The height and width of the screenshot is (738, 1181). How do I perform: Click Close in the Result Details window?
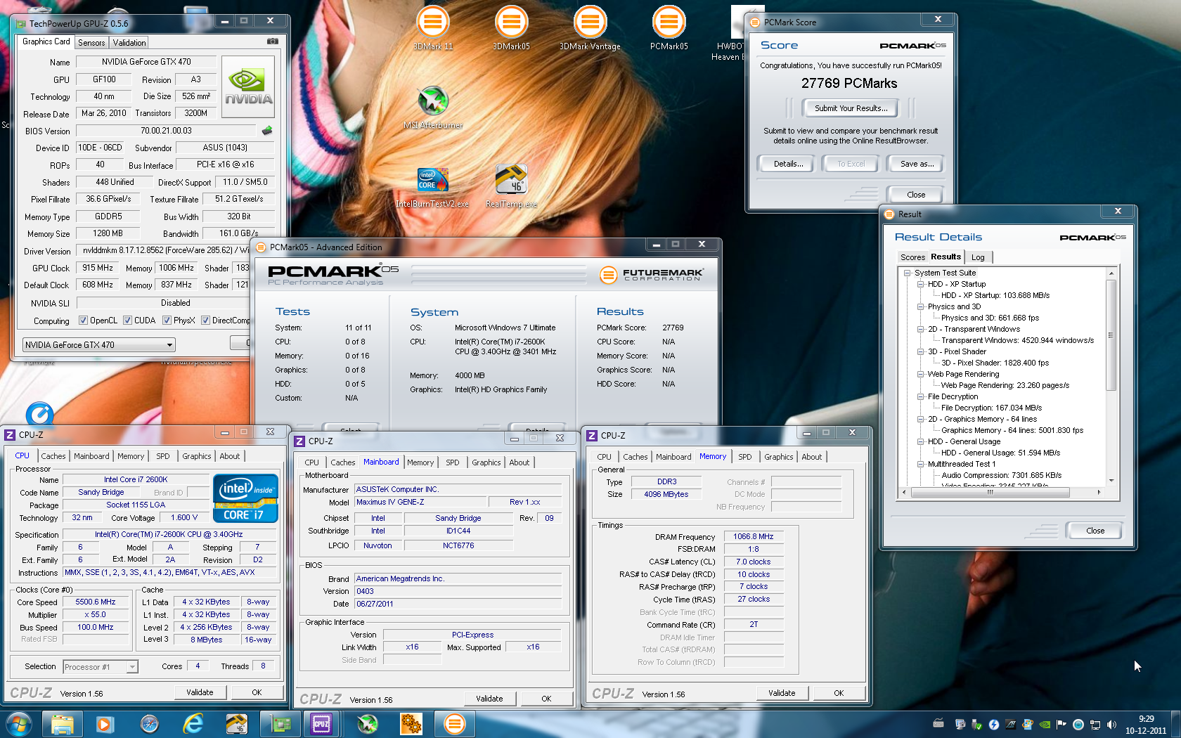pos(1095,531)
